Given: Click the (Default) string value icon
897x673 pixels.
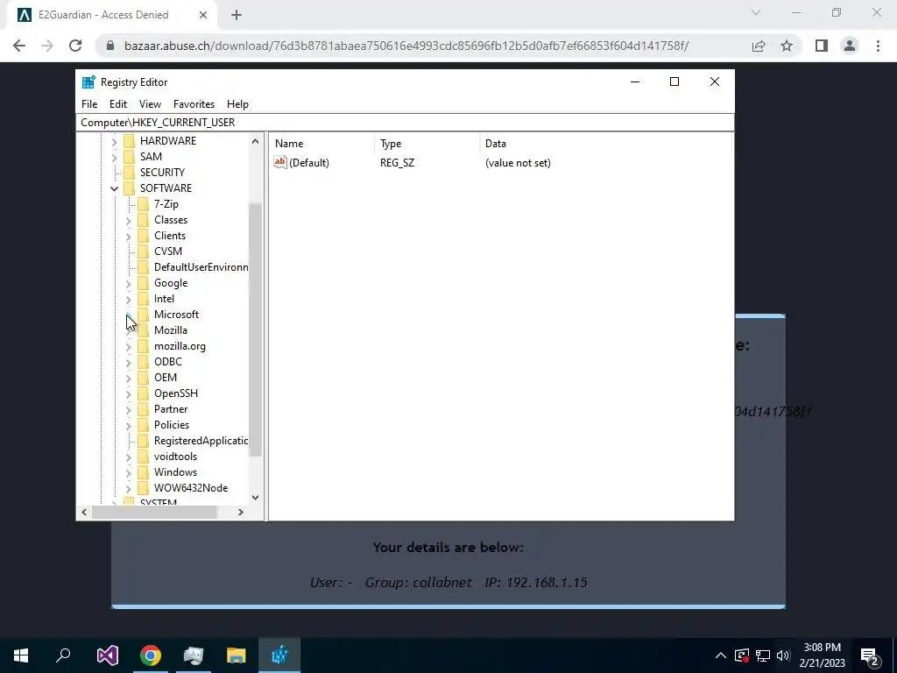Looking at the screenshot, I should click(279, 162).
